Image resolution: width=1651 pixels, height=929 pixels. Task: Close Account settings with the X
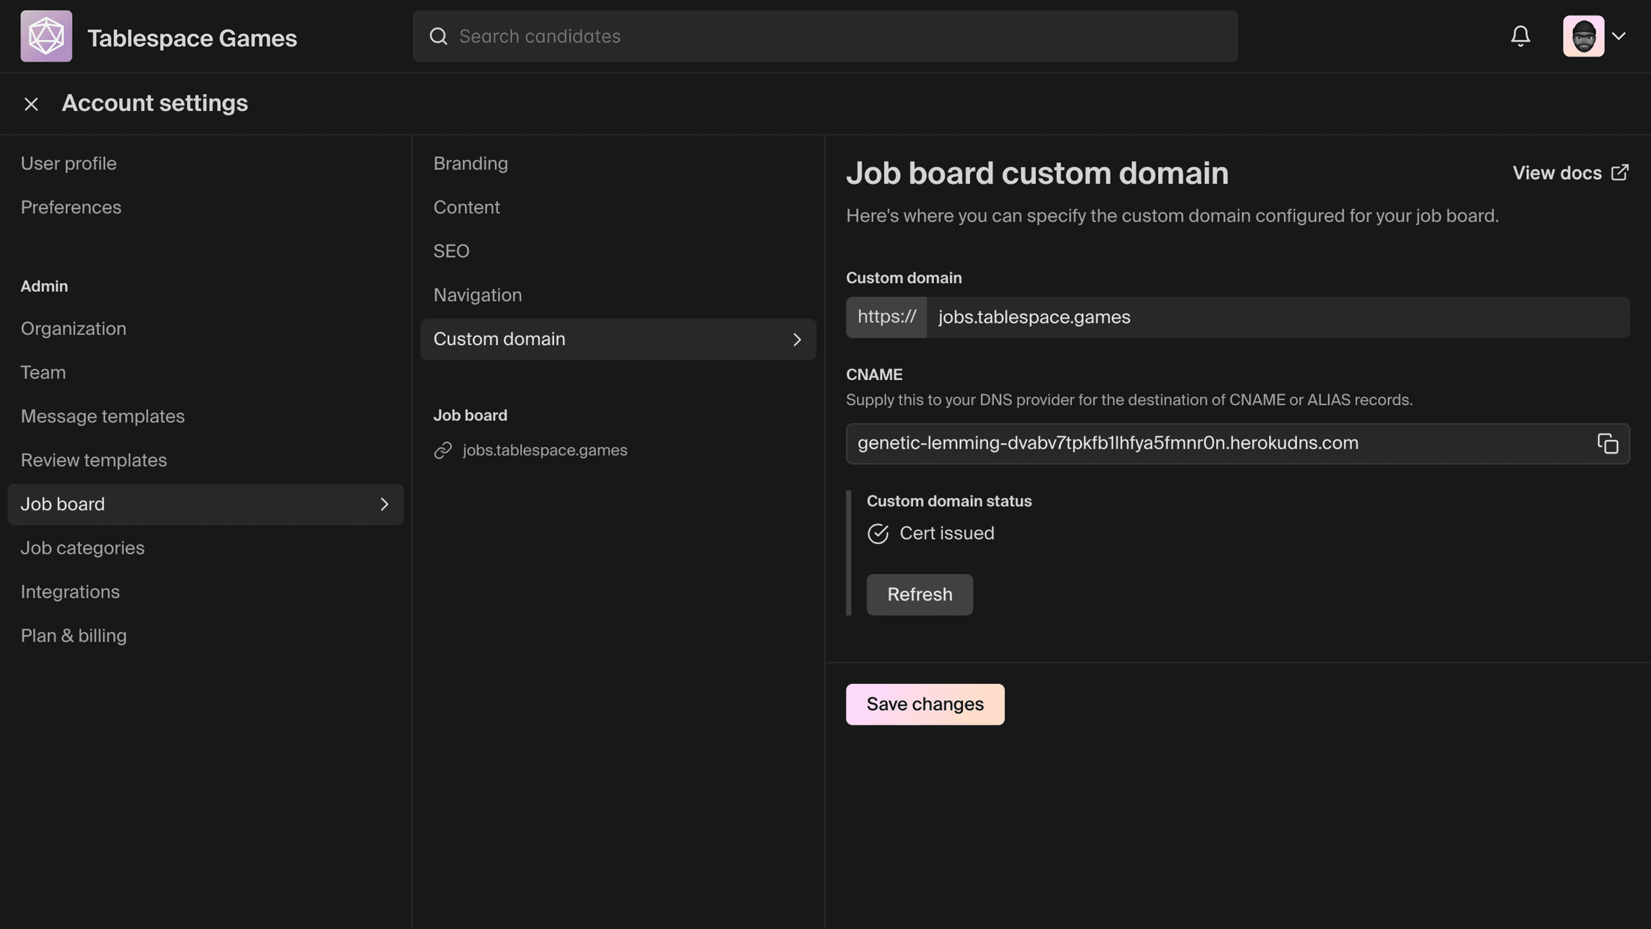(32, 103)
